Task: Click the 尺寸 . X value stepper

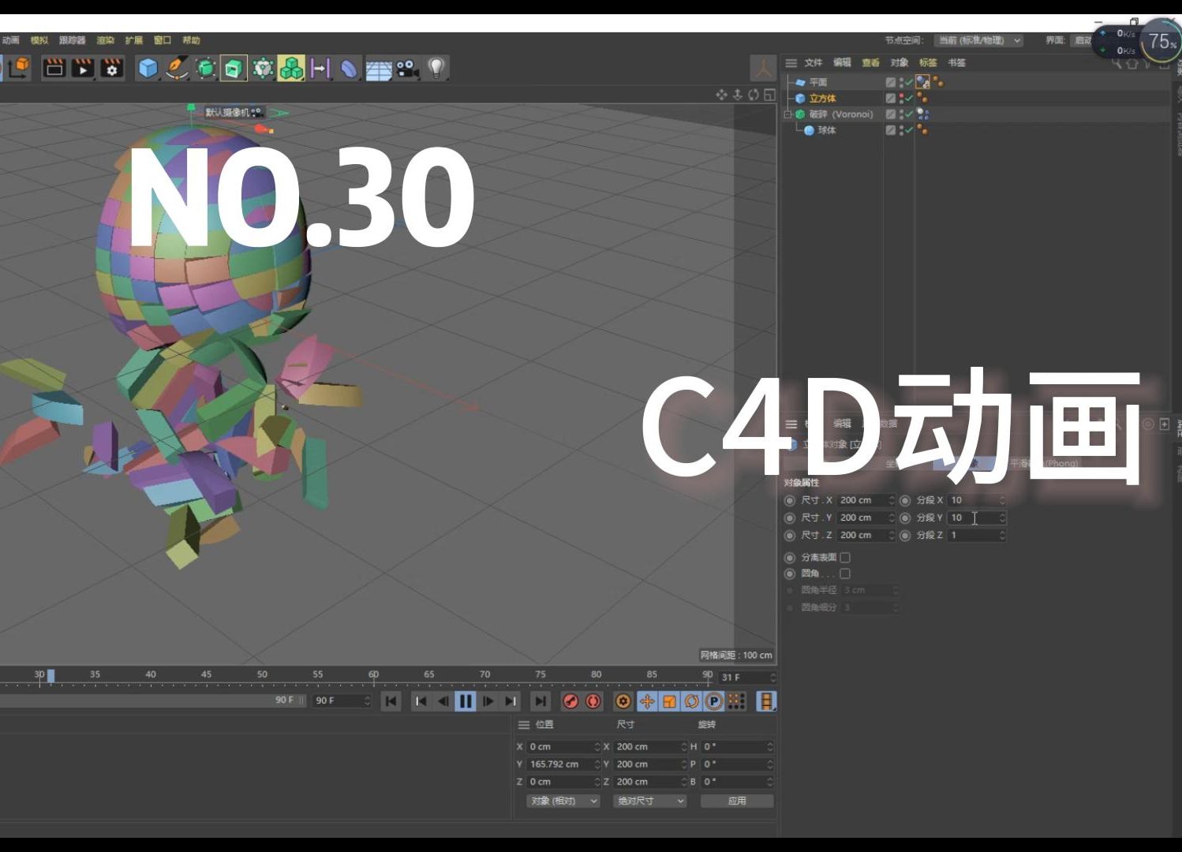Action: (x=892, y=501)
